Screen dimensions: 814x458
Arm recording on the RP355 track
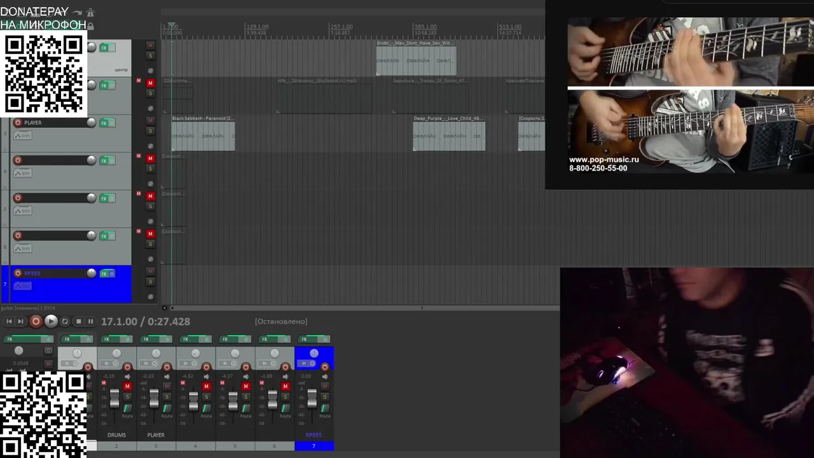point(18,274)
